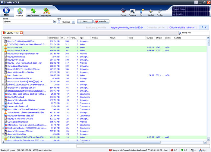Click the network Lig. status icon
The width and height of the screenshot is (211, 152).
coord(200,150)
